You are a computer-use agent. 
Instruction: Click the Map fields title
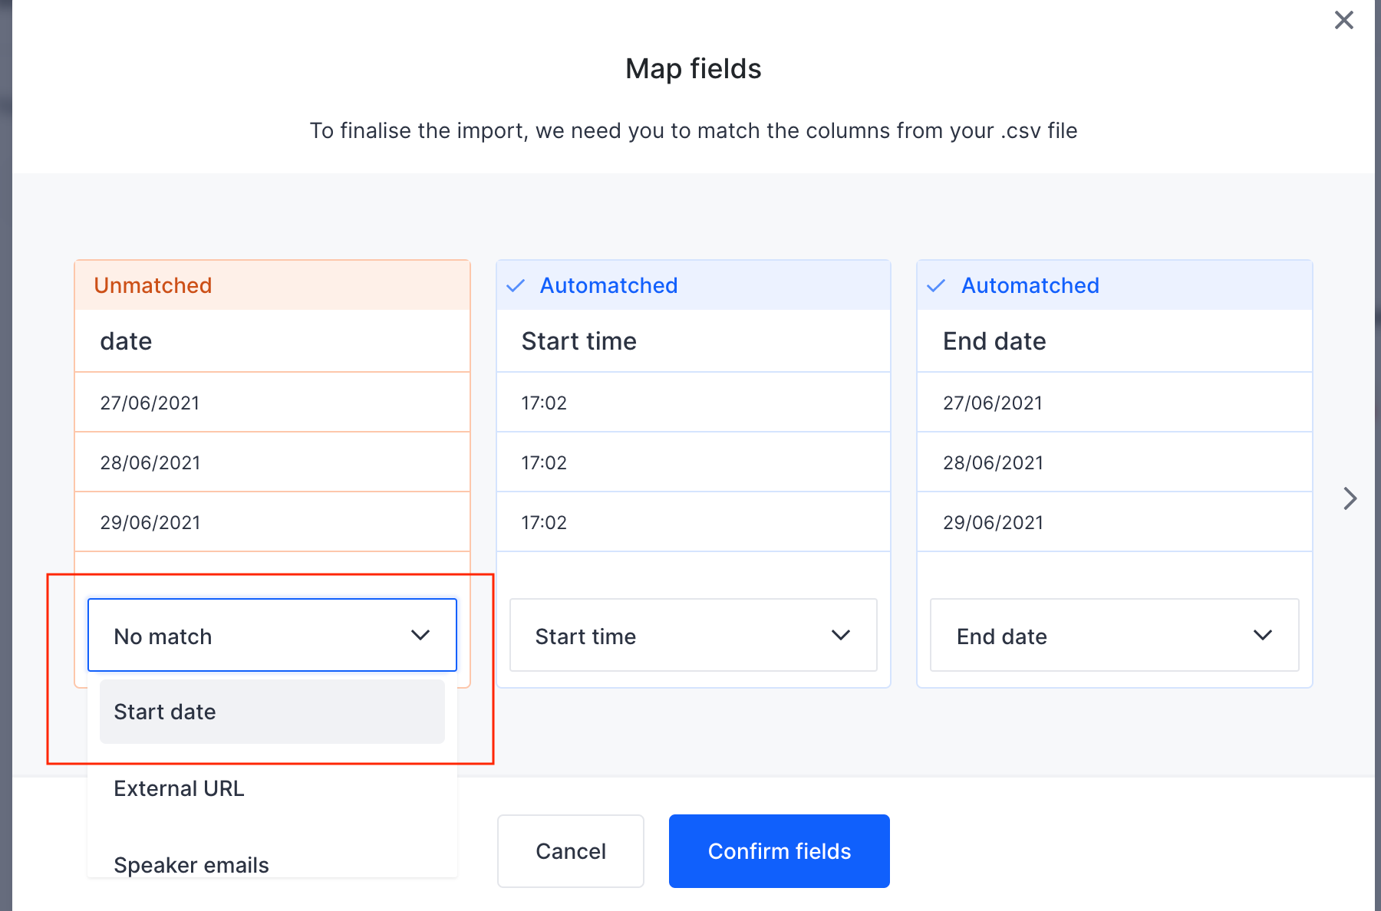tap(694, 69)
